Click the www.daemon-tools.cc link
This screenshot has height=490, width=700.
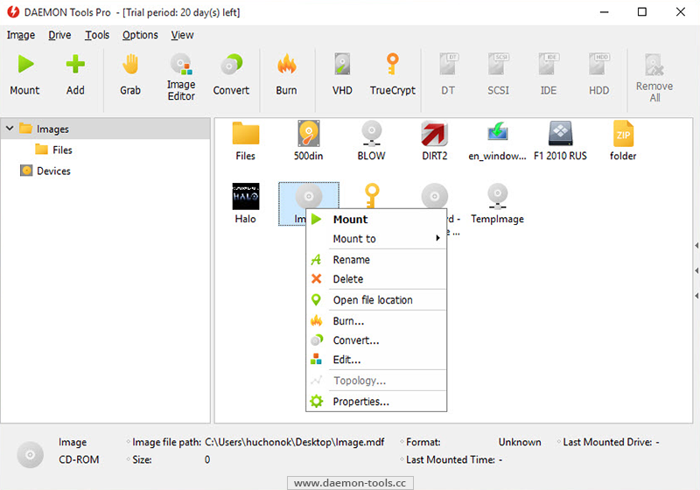(x=350, y=483)
